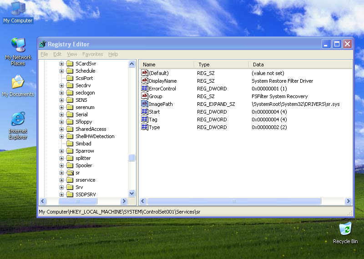This screenshot has height=259, width=364.
Task: Expand the srservice key
Action: click(x=61, y=180)
